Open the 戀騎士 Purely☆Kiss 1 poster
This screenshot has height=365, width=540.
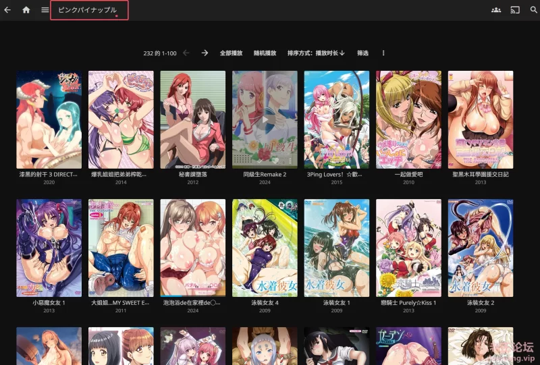(x=408, y=248)
